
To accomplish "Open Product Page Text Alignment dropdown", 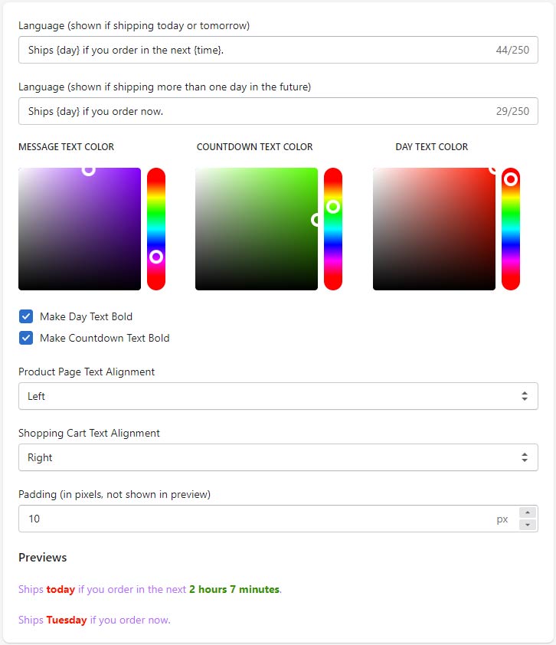I will [278, 396].
